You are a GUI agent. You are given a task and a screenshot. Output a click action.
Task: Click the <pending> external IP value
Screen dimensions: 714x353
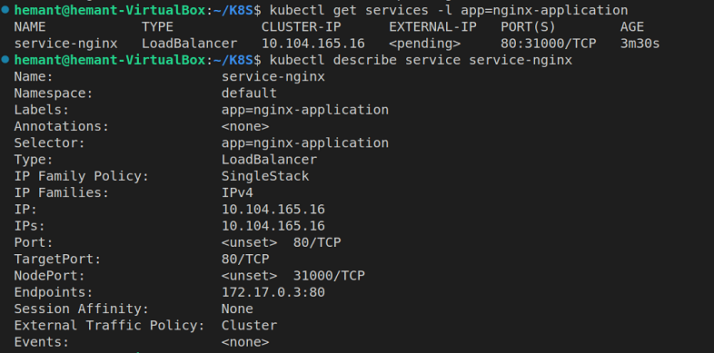(424, 44)
